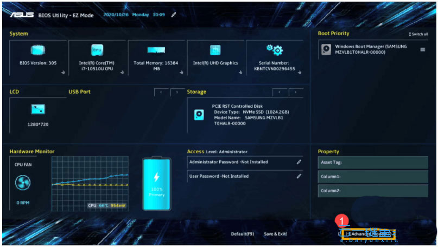
Task: Click the User Password row
Action: pos(245,176)
